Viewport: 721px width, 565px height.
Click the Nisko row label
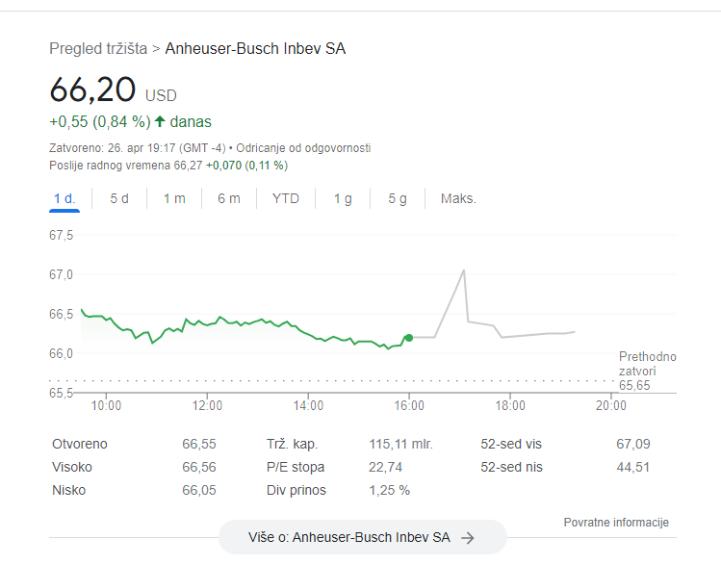click(68, 490)
